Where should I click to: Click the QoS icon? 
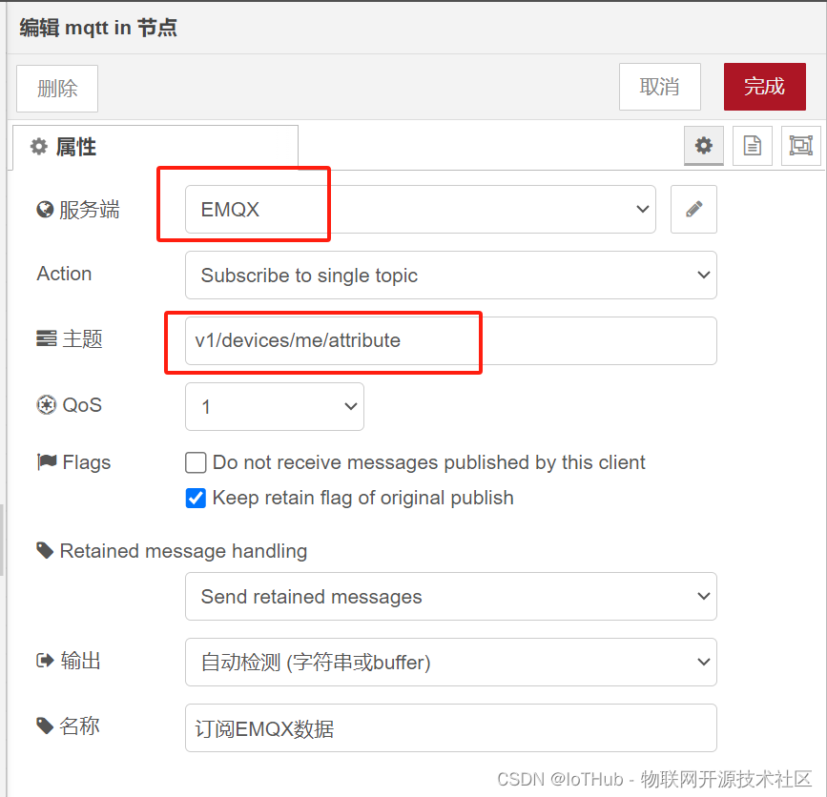[47, 405]
